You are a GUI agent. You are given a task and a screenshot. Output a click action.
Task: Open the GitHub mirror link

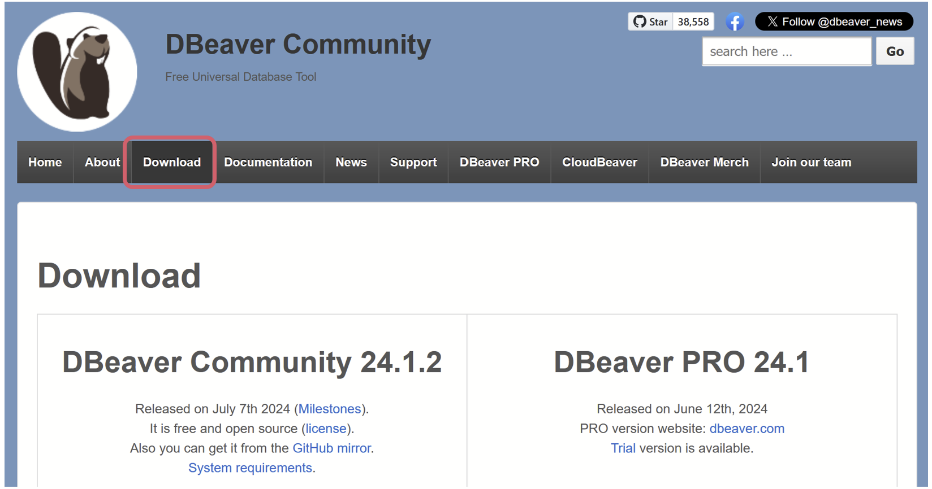click(332, 448)
